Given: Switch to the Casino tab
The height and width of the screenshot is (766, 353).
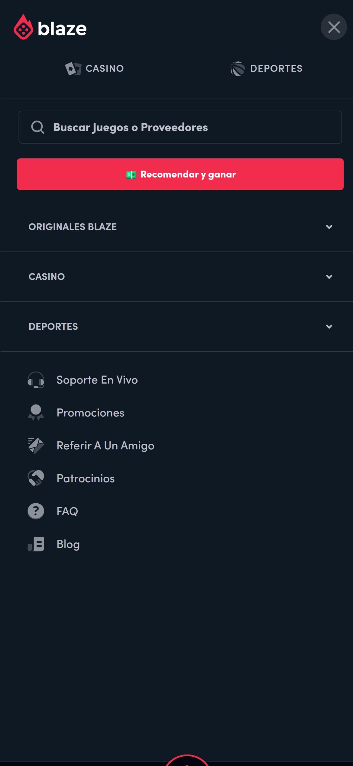Looking at the screenshot, I should (x=94, y=69).
